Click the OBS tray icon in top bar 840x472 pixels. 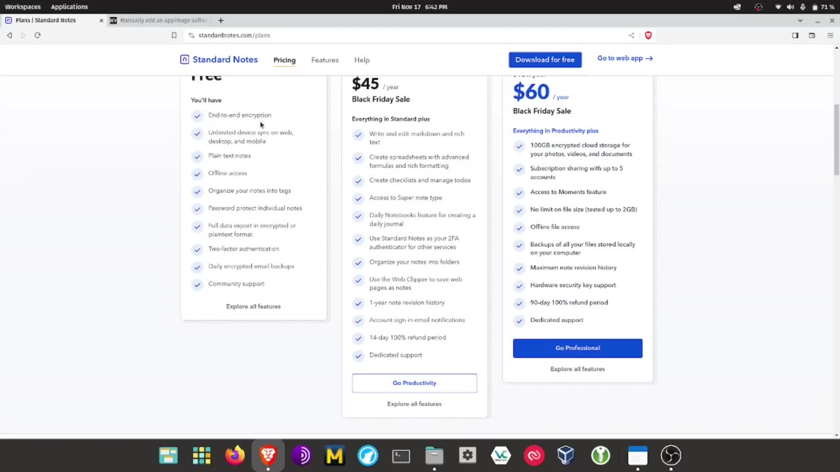pos(759,7)
